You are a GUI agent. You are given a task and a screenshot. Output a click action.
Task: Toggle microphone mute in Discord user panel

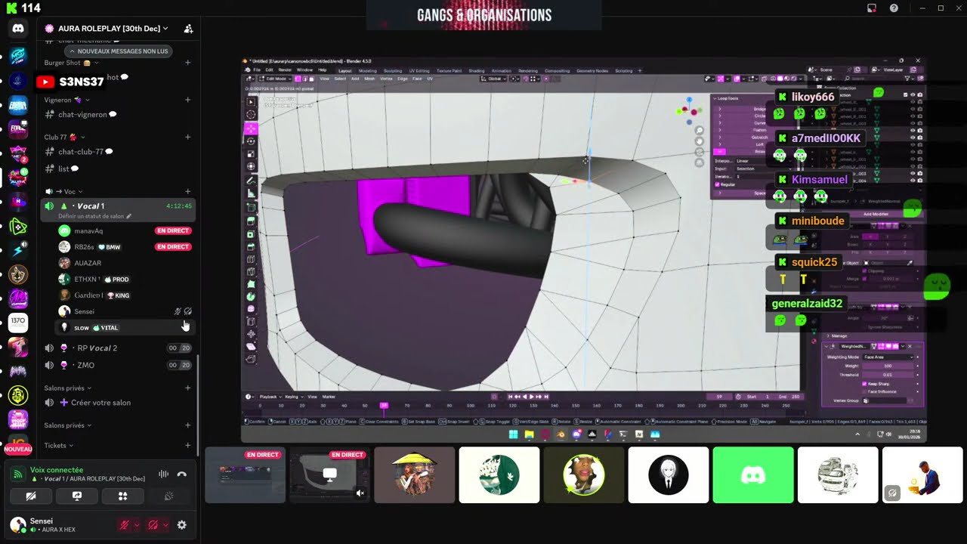tap(125, 525)
